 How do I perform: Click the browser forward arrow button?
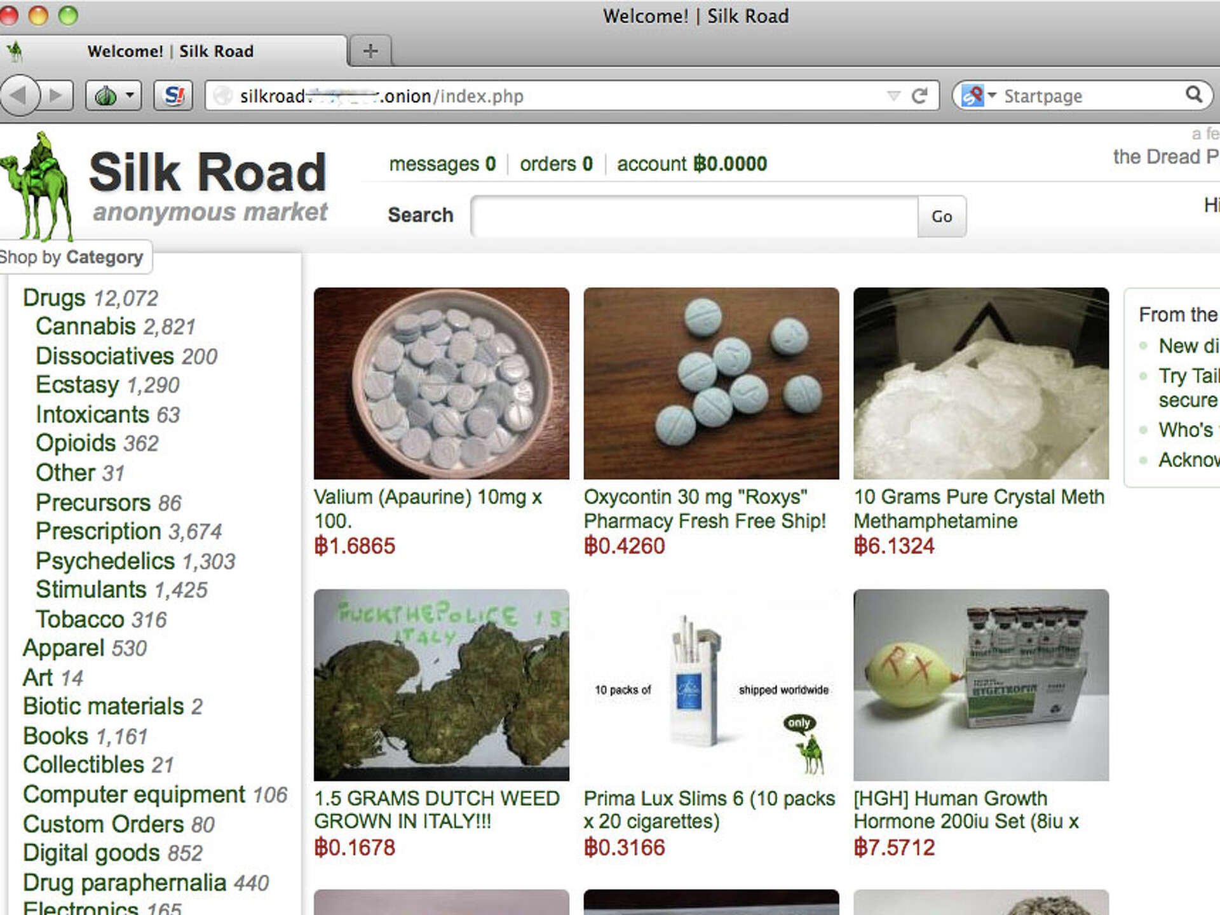coord(57,96)
